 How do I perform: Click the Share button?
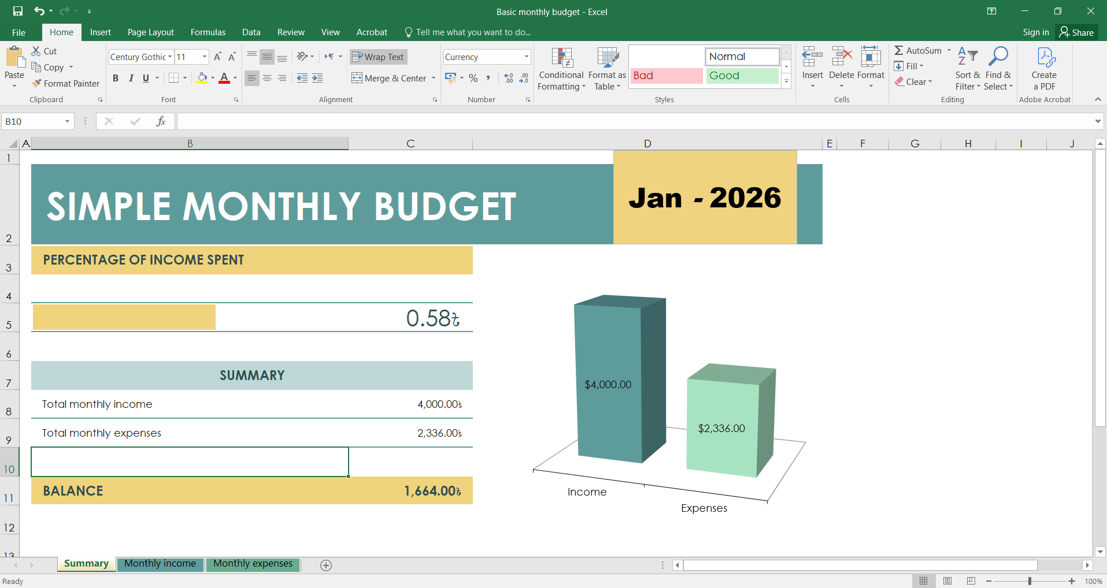point(1076,32)
